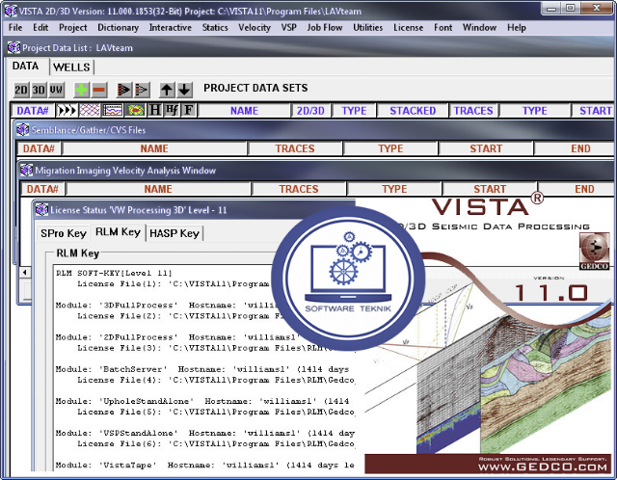
Task: Add a data set with green plus
Action: click(x=81, y=90)
